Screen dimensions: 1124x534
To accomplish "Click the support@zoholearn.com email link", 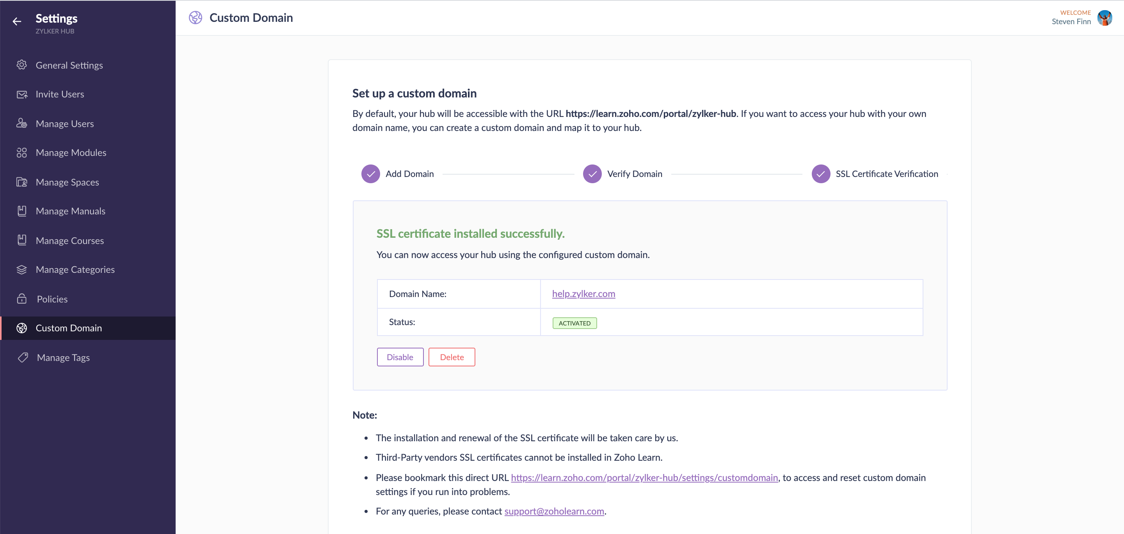I will [x=554, y=511].
